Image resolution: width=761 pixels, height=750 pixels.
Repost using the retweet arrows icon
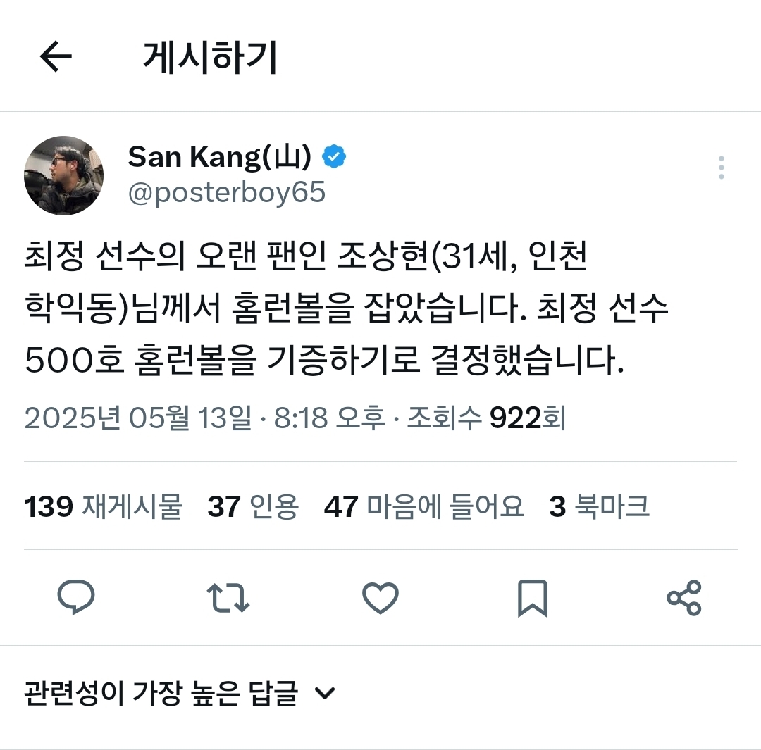coord(228,598)
